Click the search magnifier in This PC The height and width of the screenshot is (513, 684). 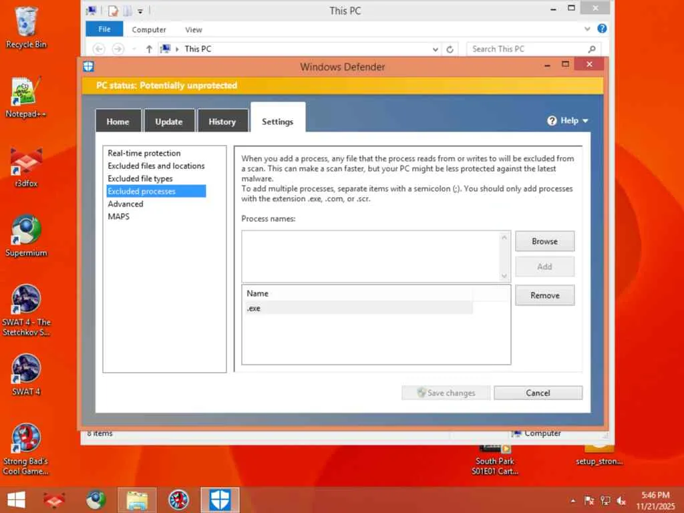[x=592, y=49]
